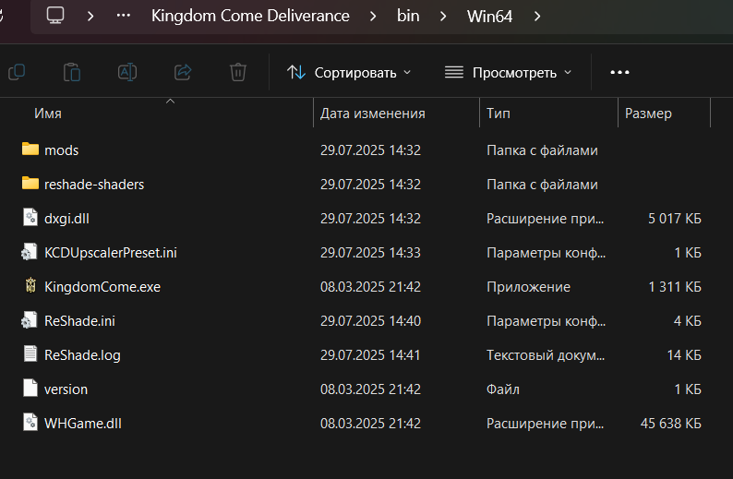Go to Kingdom Come Deliverance breadcrumb folder
Image resolution: width=733 pixels, height=479 pixels.
point(250,16)
